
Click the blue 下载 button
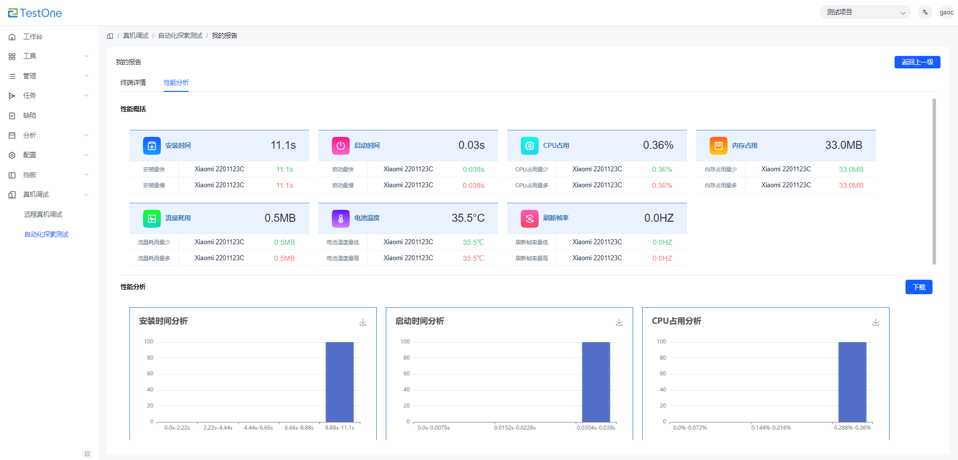[x=919, y=287]
